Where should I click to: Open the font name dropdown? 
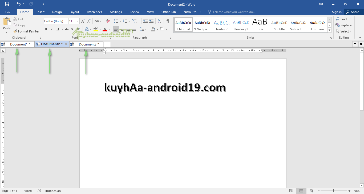pyautogui.click(x=66, y=21)
